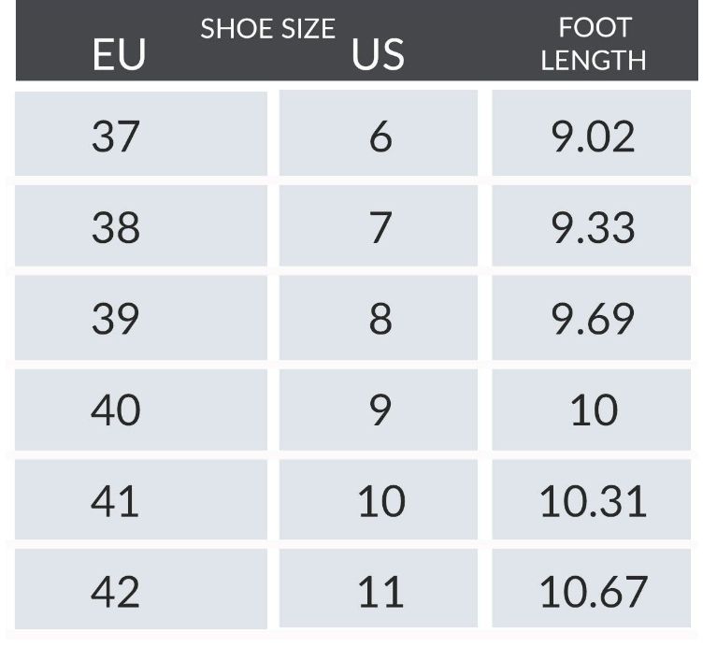Select EU size 41 cell
Image resolution: width=717 pixels, height=661 pixels.
[141, 500]
